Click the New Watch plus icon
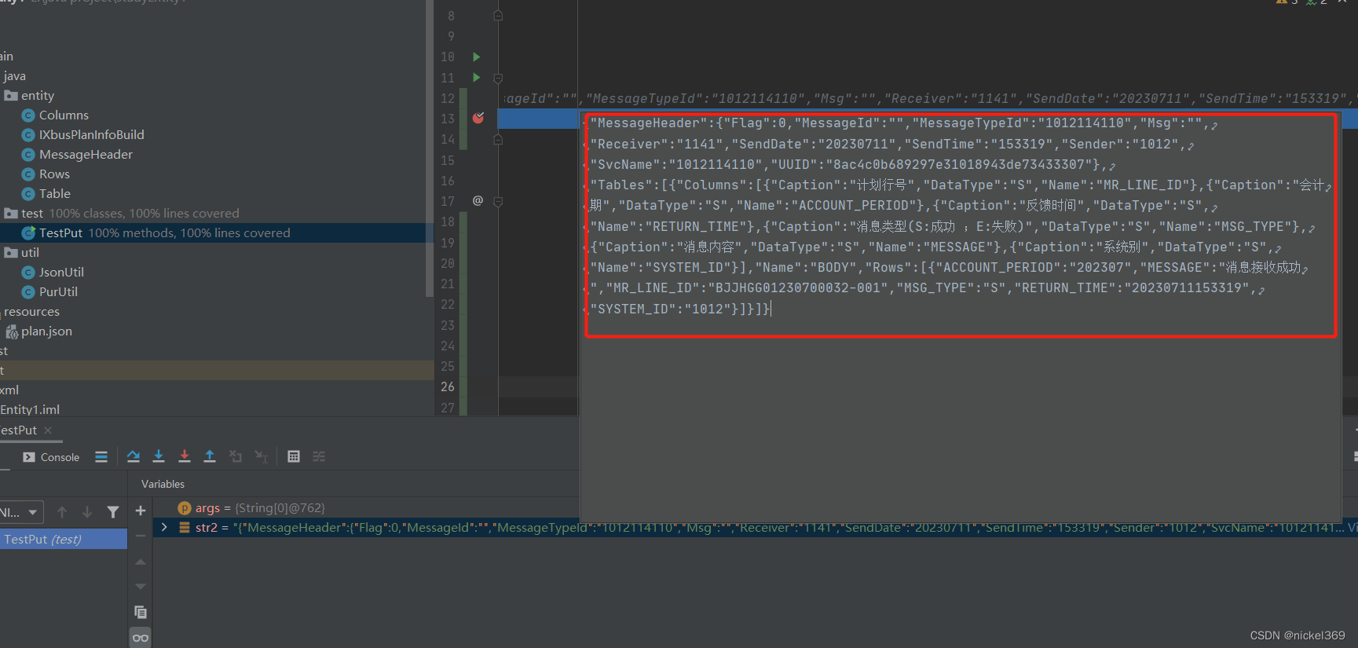 pyautogui.click(x=141, y=511)
